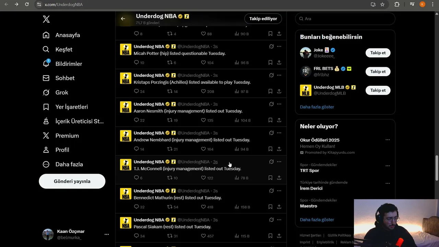Repost the Aaron Nesmith post
Screen dimensions: 439x247
click(172, 120)
